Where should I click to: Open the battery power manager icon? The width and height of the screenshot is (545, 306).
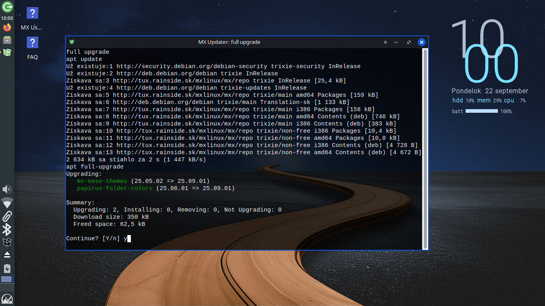coord(7,268)
